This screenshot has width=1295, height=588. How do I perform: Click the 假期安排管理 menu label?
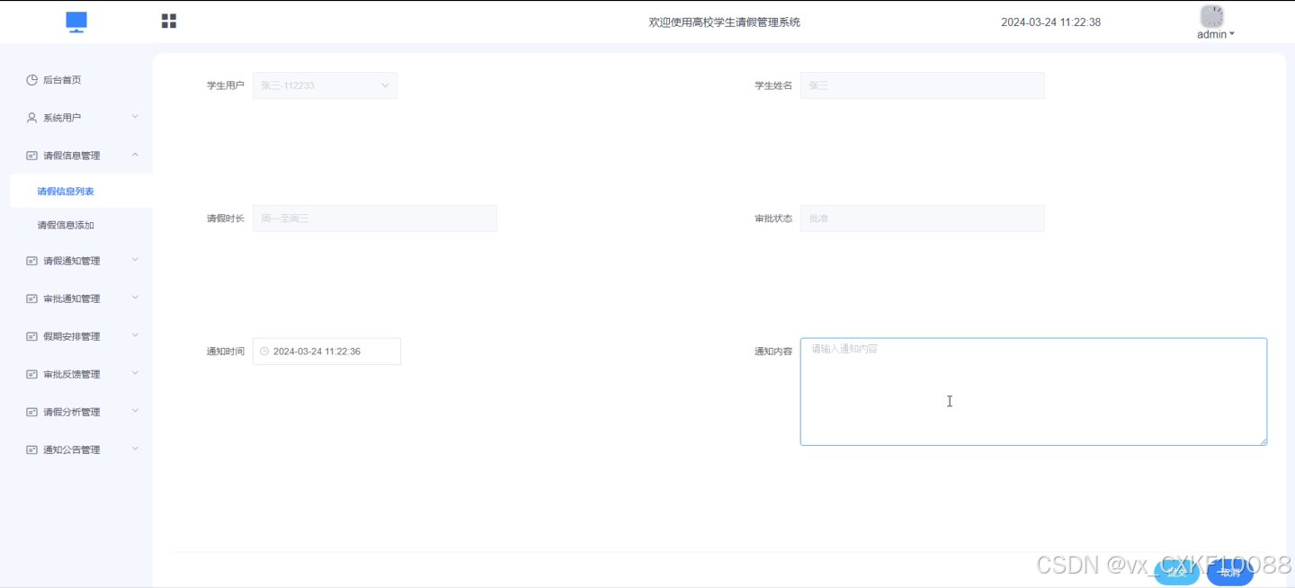click(72, 336)
